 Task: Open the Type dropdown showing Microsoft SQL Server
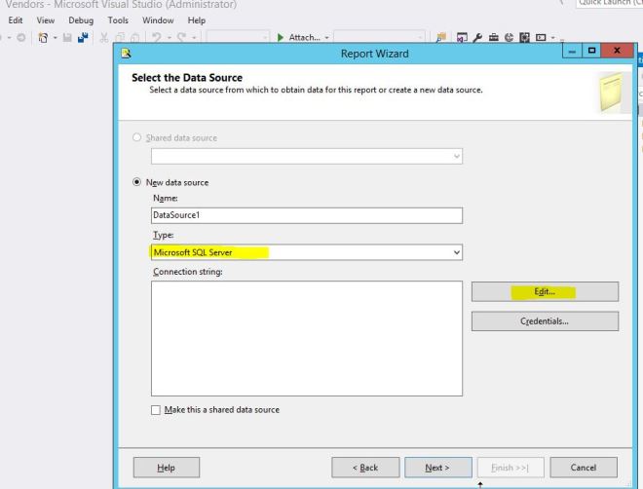click(x=306, y=252)
